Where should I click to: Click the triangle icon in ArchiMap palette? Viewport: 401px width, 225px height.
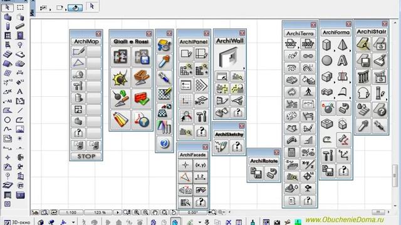(x=78, y=62)
